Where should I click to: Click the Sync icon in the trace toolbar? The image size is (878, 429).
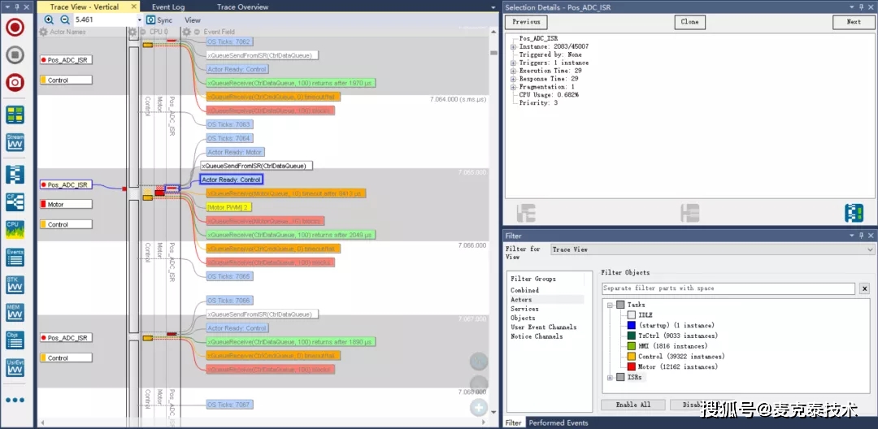click(x=150, y=20)
